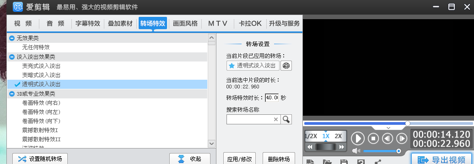Click the dice random transition icon
This screenshot has height=164, width=474.
(x=286, y=66)
